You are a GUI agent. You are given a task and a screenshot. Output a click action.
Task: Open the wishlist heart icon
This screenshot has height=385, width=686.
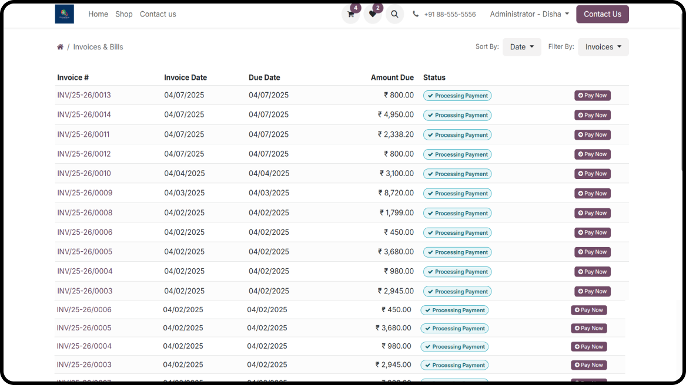(x=372, y=14)
